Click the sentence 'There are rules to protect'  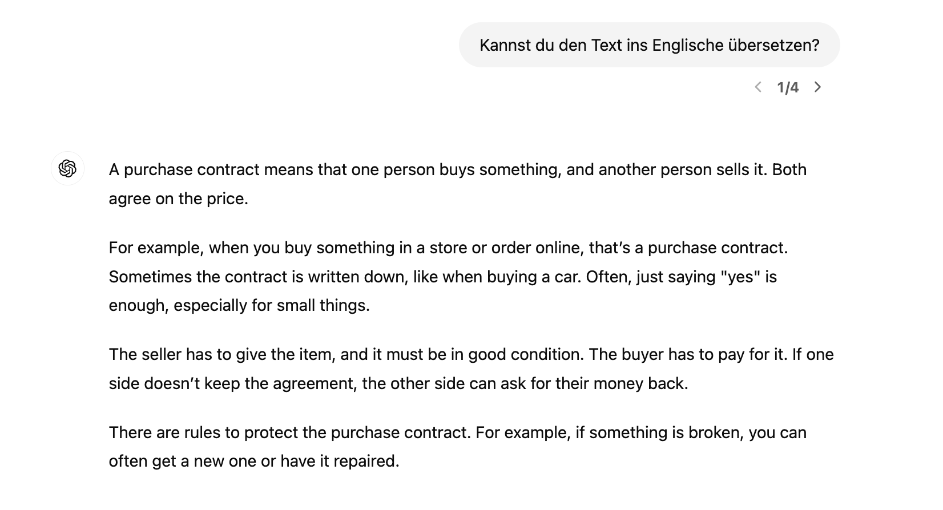tap(290, 432)
